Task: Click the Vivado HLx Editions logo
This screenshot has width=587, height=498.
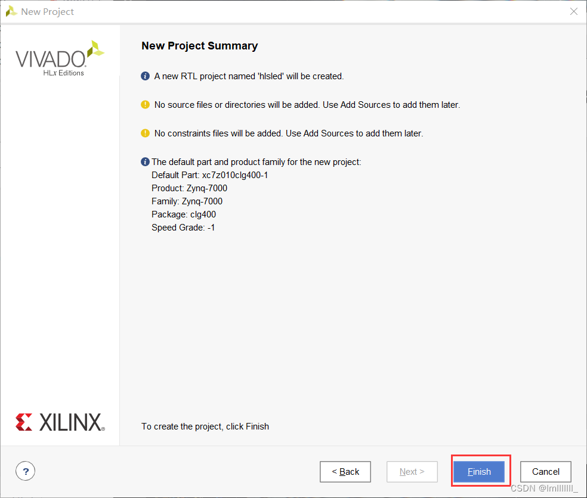Action: click(x=60, y=59)
